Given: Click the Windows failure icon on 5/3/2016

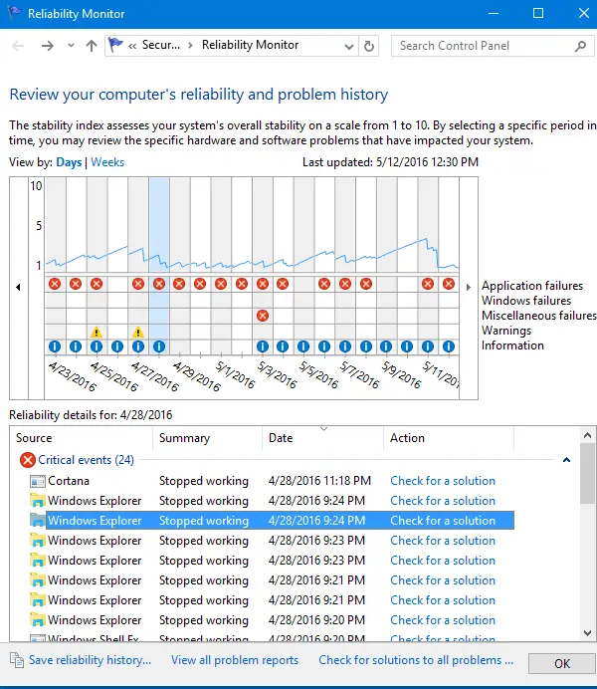Looking at the screenshot, I should click(262, 316).
